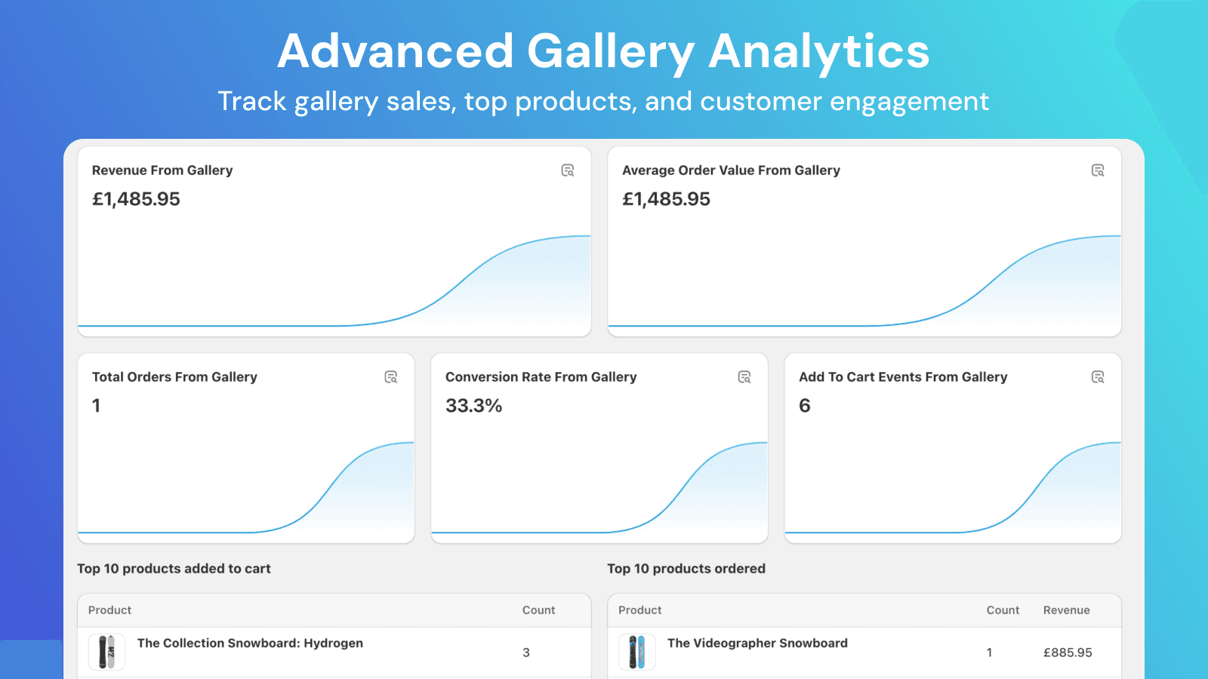Select Count column header in added-to-cart table

(538, 610)
